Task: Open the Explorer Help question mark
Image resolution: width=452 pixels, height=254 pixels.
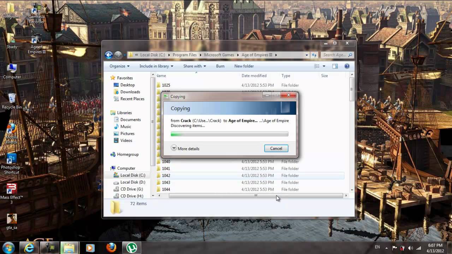Action: pos(347,66)
